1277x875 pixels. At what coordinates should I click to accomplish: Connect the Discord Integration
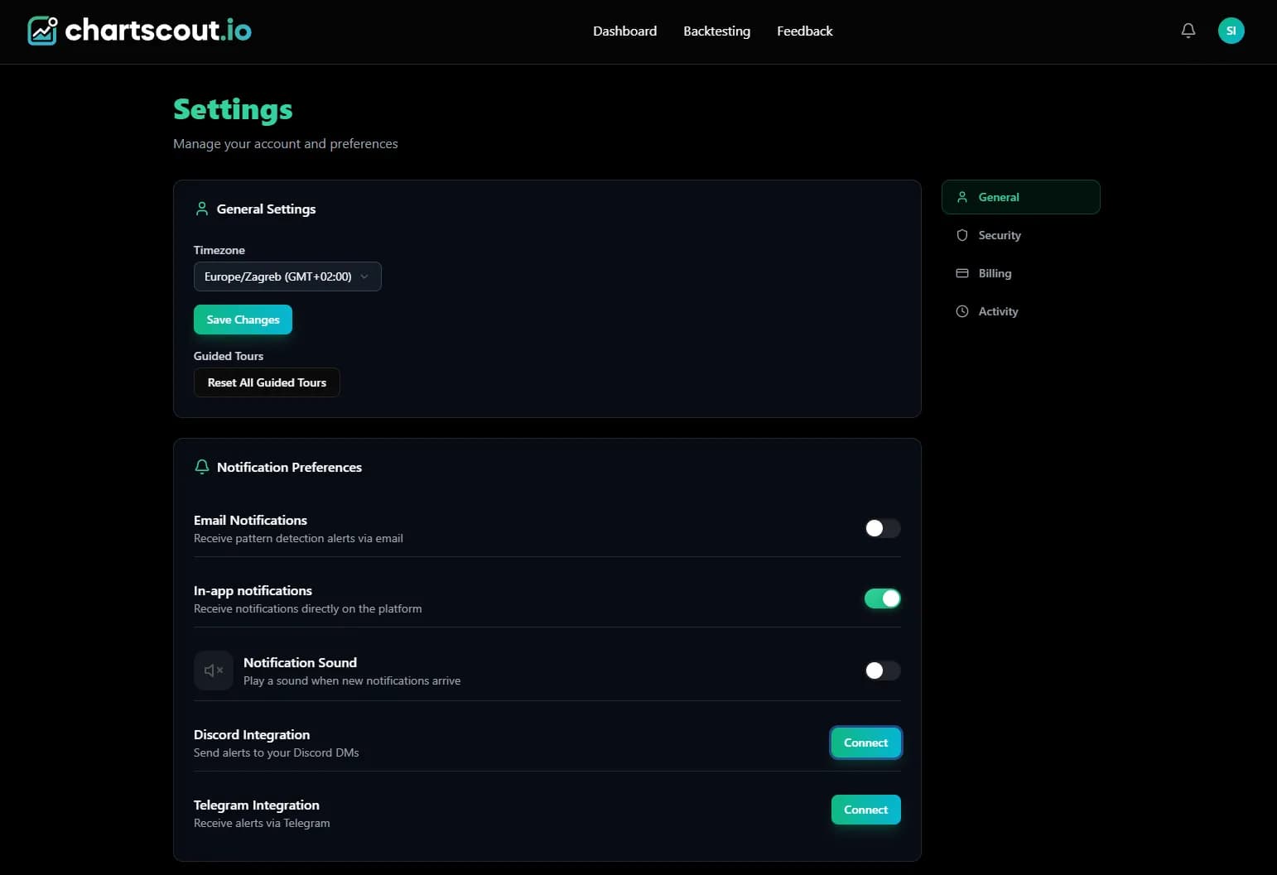click(865, 743)
